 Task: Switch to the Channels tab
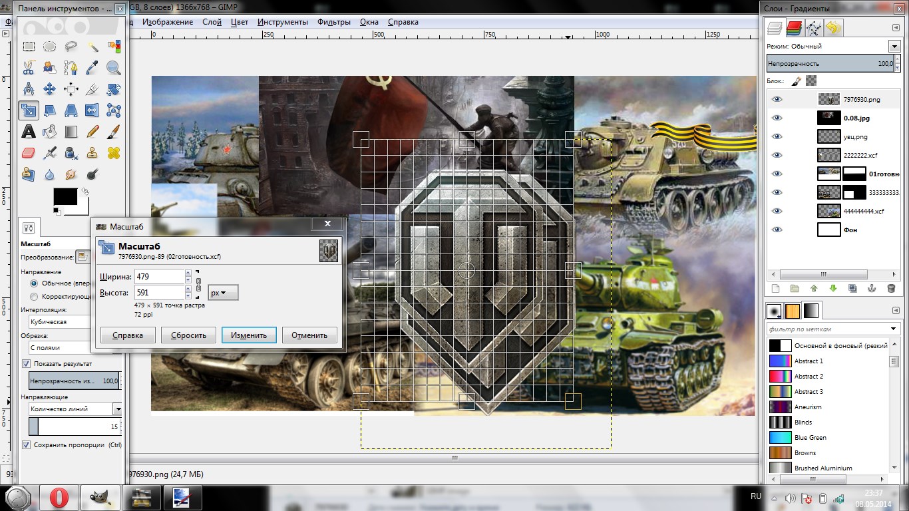coord(794,28)
